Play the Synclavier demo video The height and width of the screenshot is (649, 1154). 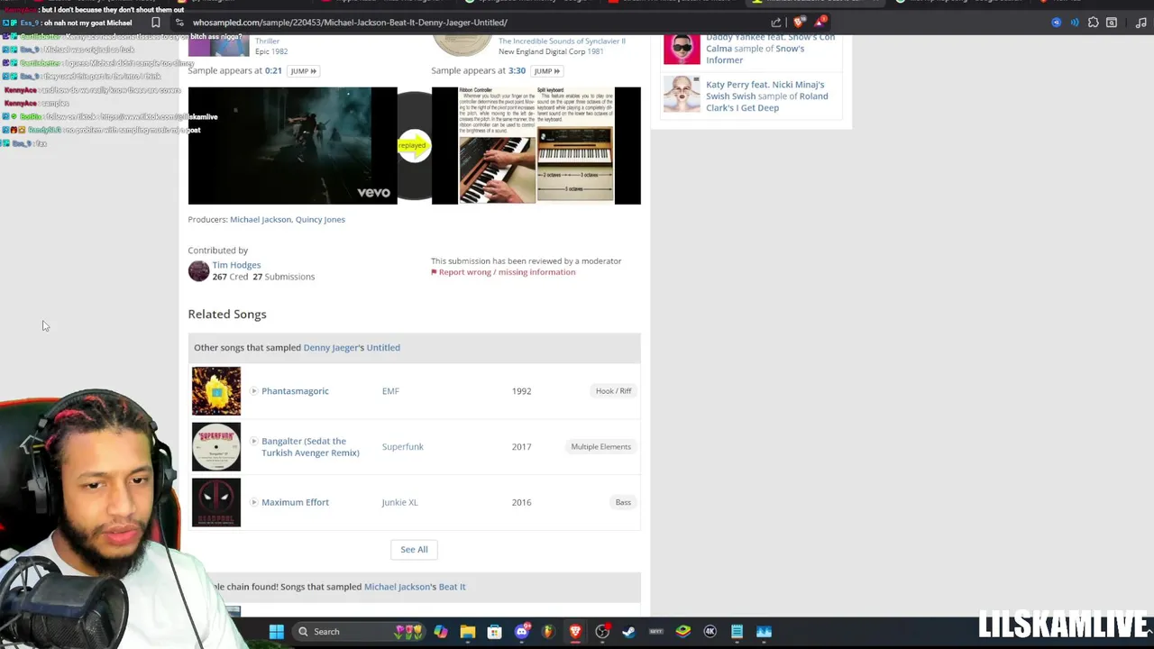point(536,145)
